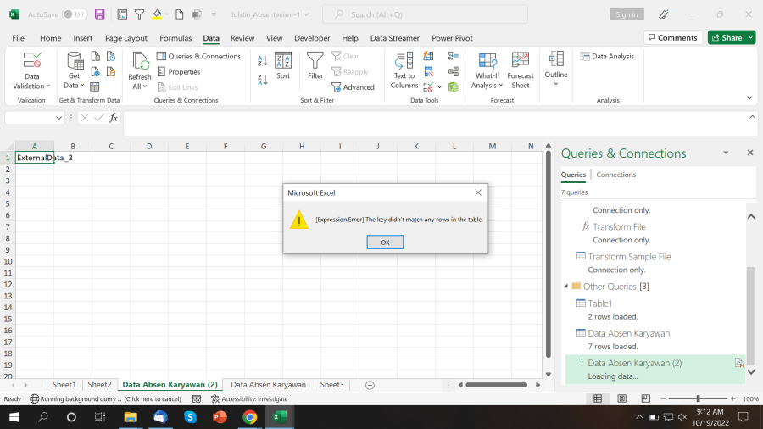Open the Data Streamer tab

tap(394, 38)
